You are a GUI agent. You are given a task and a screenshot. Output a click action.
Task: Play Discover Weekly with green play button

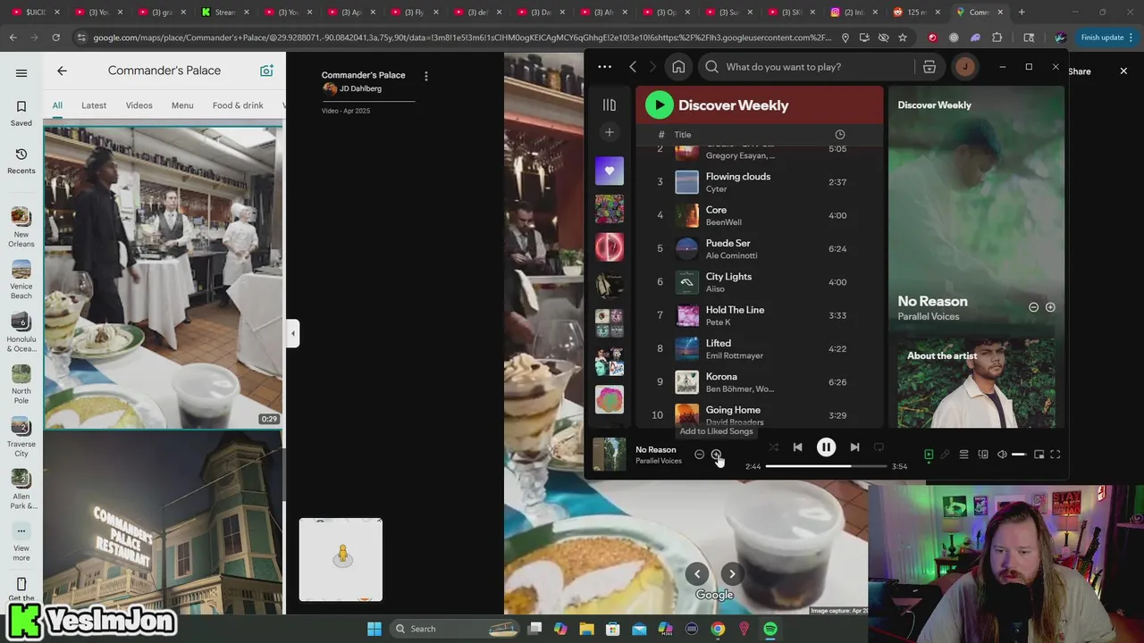point(659,104)
